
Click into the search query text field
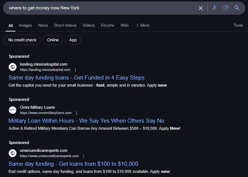click(x=98, y=8)
